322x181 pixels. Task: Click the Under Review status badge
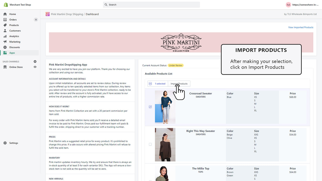176,65
